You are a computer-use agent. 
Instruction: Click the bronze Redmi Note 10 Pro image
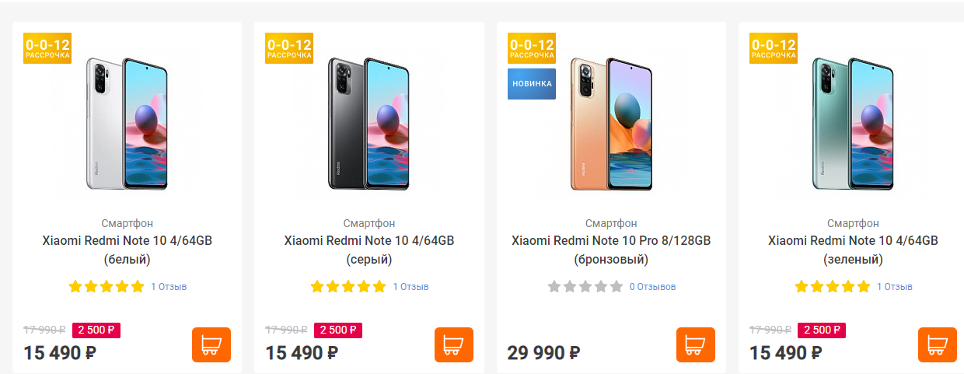611,123
